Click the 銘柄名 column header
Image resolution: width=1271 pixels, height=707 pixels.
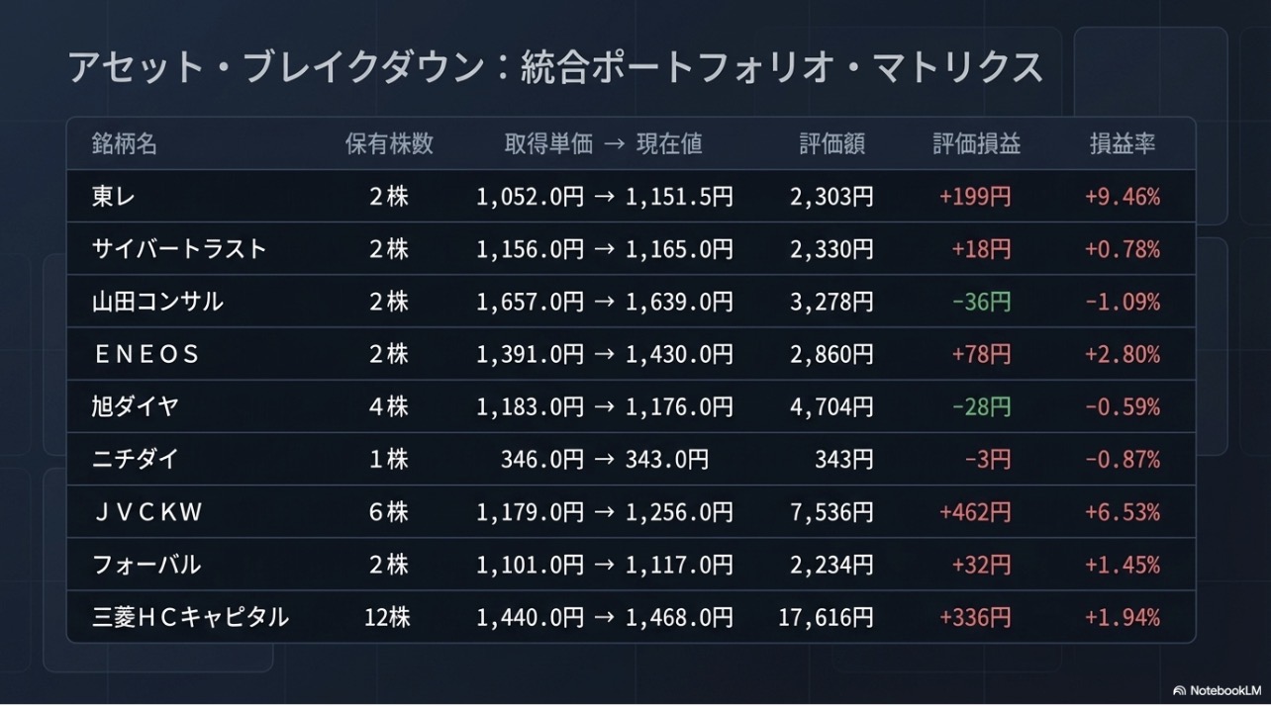point(125,144)
